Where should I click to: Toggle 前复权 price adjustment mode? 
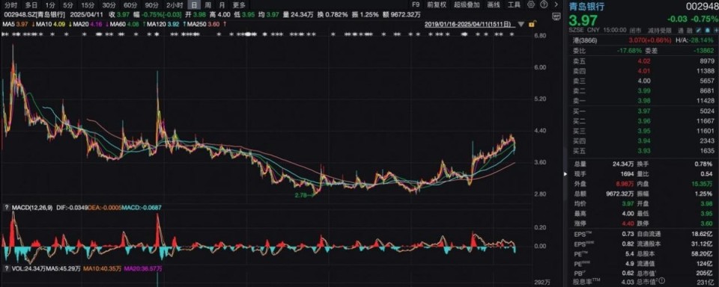click(437, 5)
